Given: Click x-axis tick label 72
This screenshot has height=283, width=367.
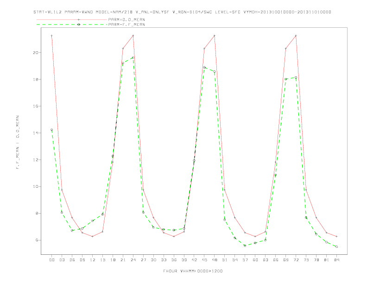Looking at the screenshot, I should (x=296, y=260).
